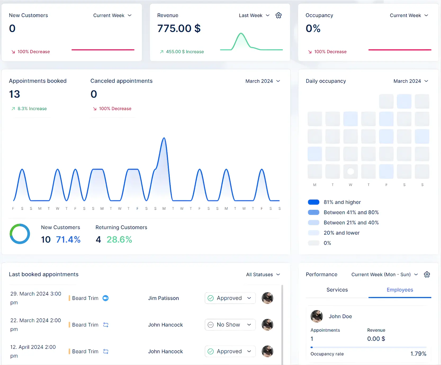Click the Approved checkmark icon for Jim Patisson

[210, 298]
